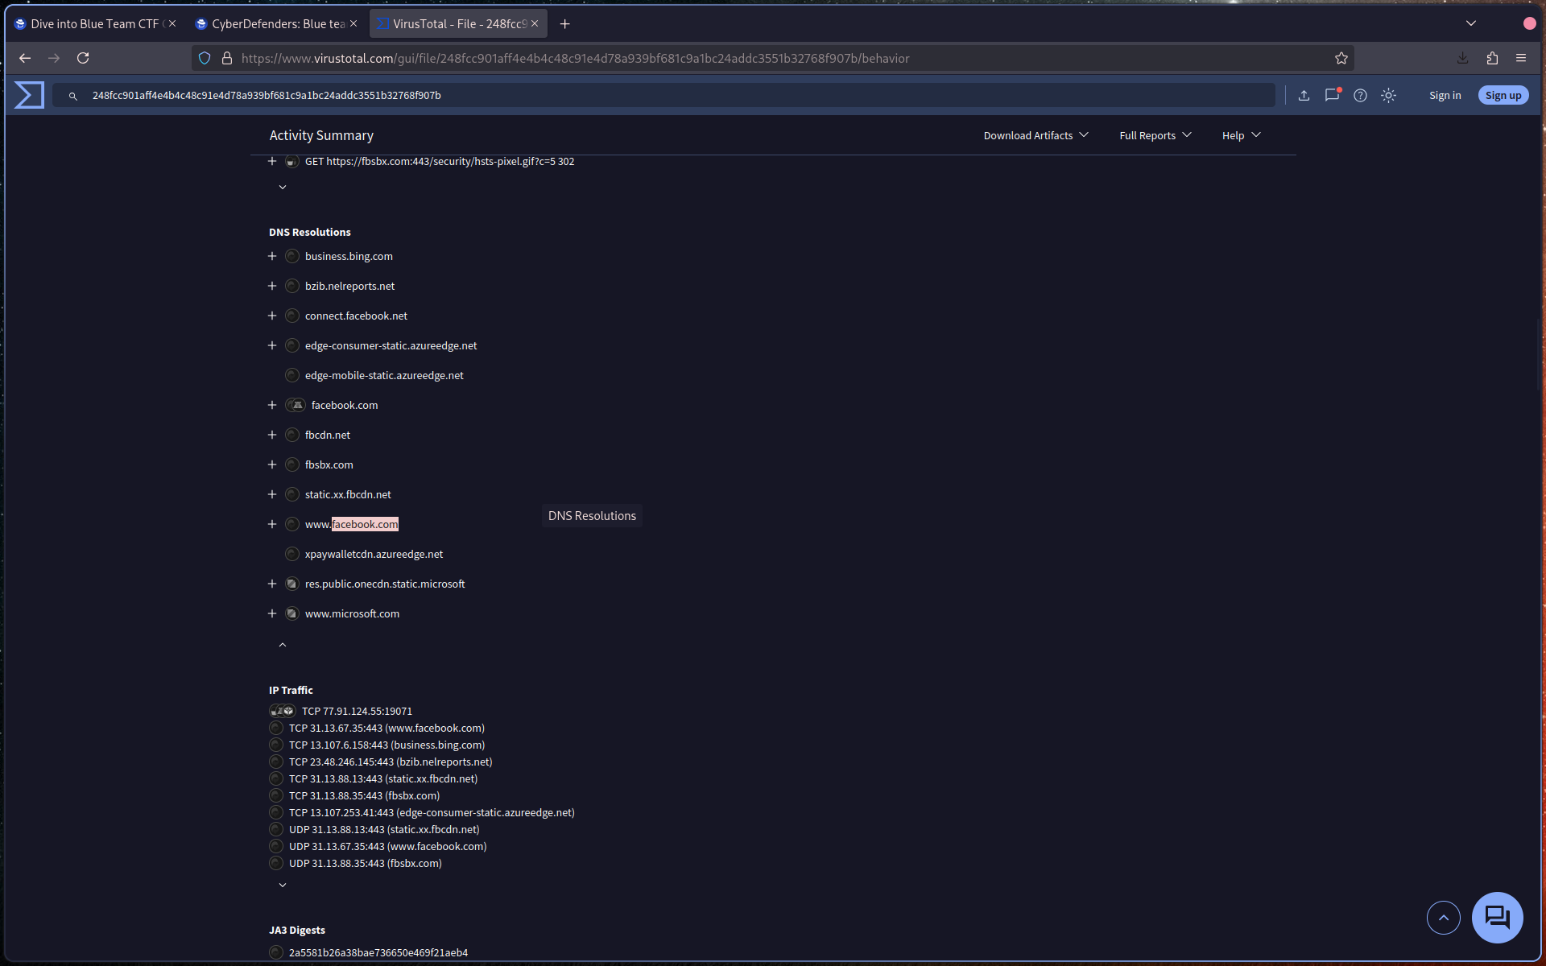This screenshot has height=966, width=1546.
Task: Click the search magnifier icon
Action: pyautogui.click(x=72, y=96)
